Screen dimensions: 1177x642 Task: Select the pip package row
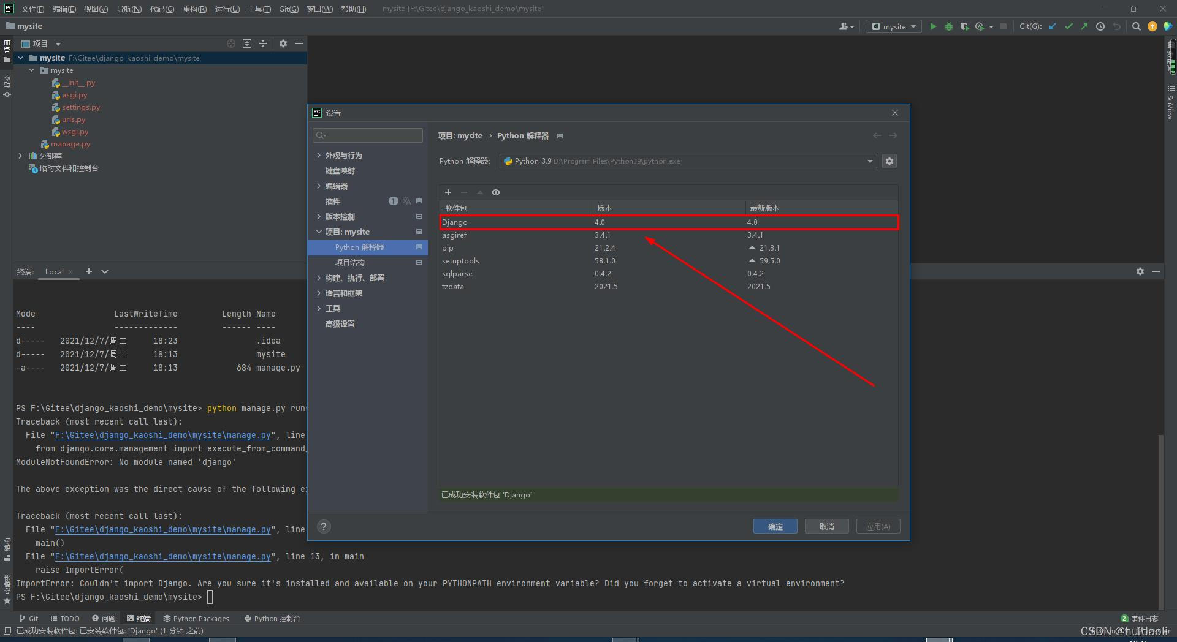(669, 248)
